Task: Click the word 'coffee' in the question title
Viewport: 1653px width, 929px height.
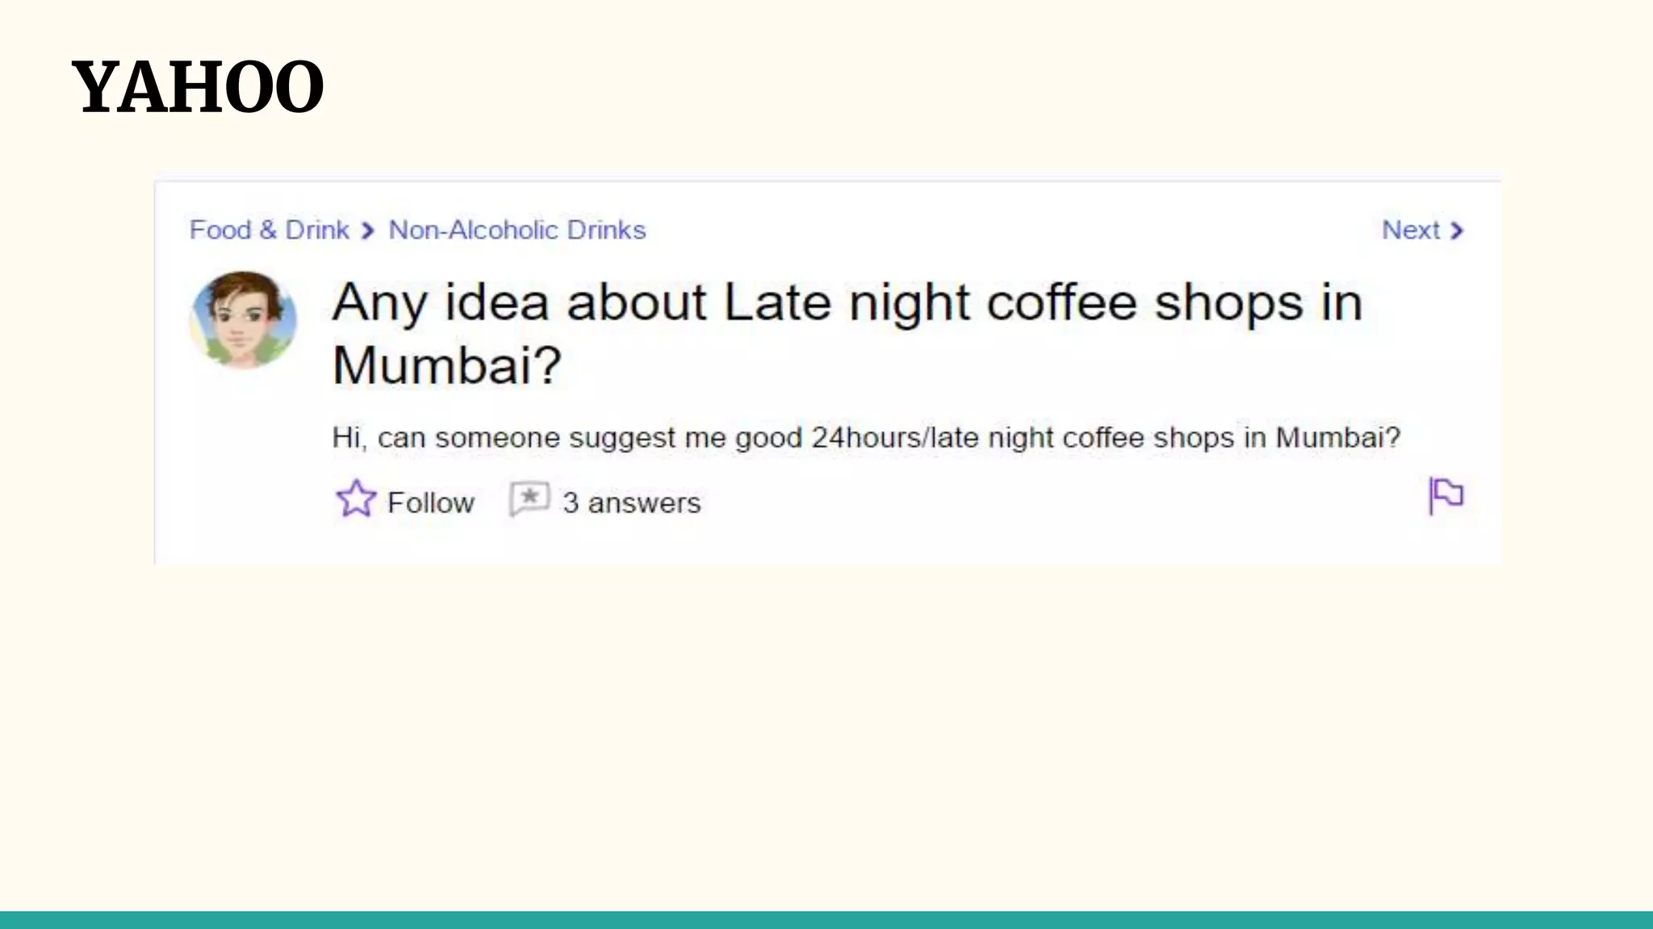Action: 1062,303
